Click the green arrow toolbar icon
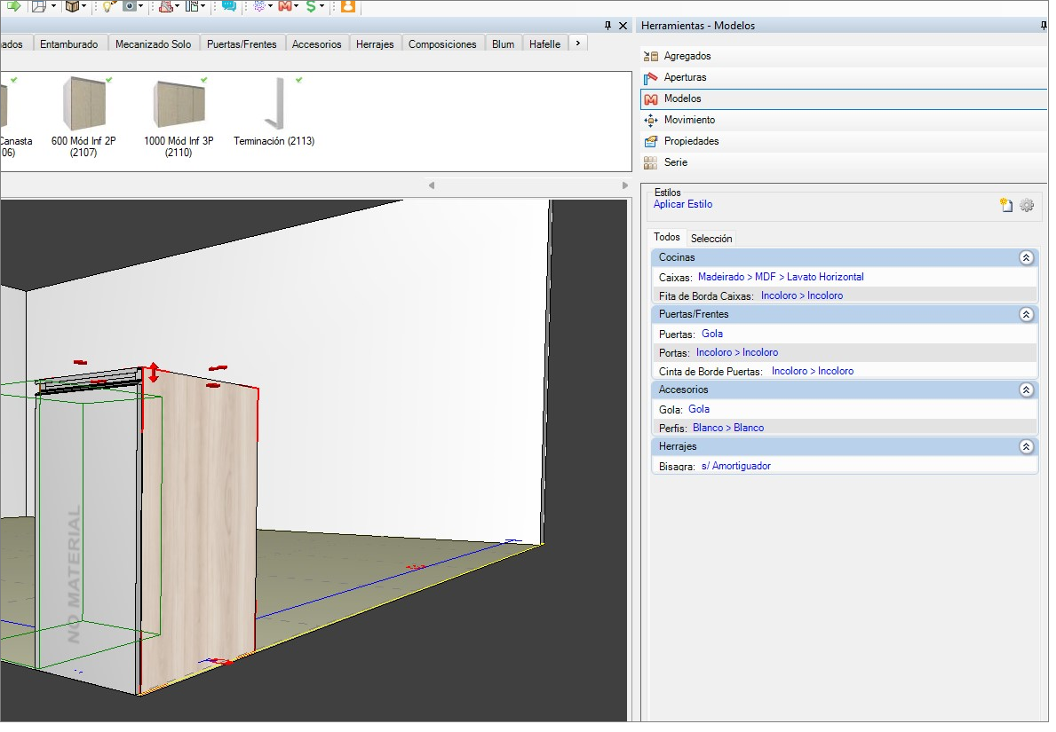 [13, 6]
